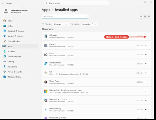Open three-dot menu for Git
Screen dimensions: 156x120
146,73
